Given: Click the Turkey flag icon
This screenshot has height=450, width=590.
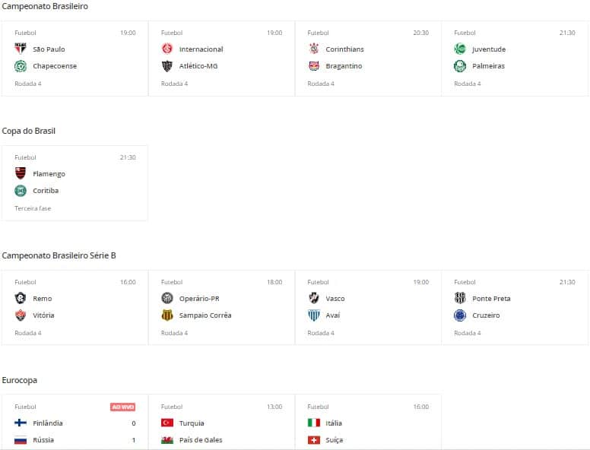Looking at the screenshot, I should 167,423.
